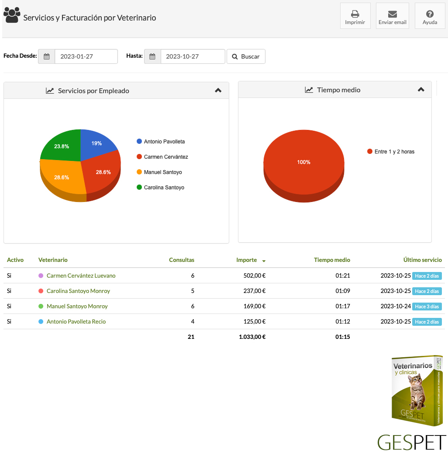The image size is (448, 460).
Task: Sort by Importe column arrow
Action: tap(264, 261)
